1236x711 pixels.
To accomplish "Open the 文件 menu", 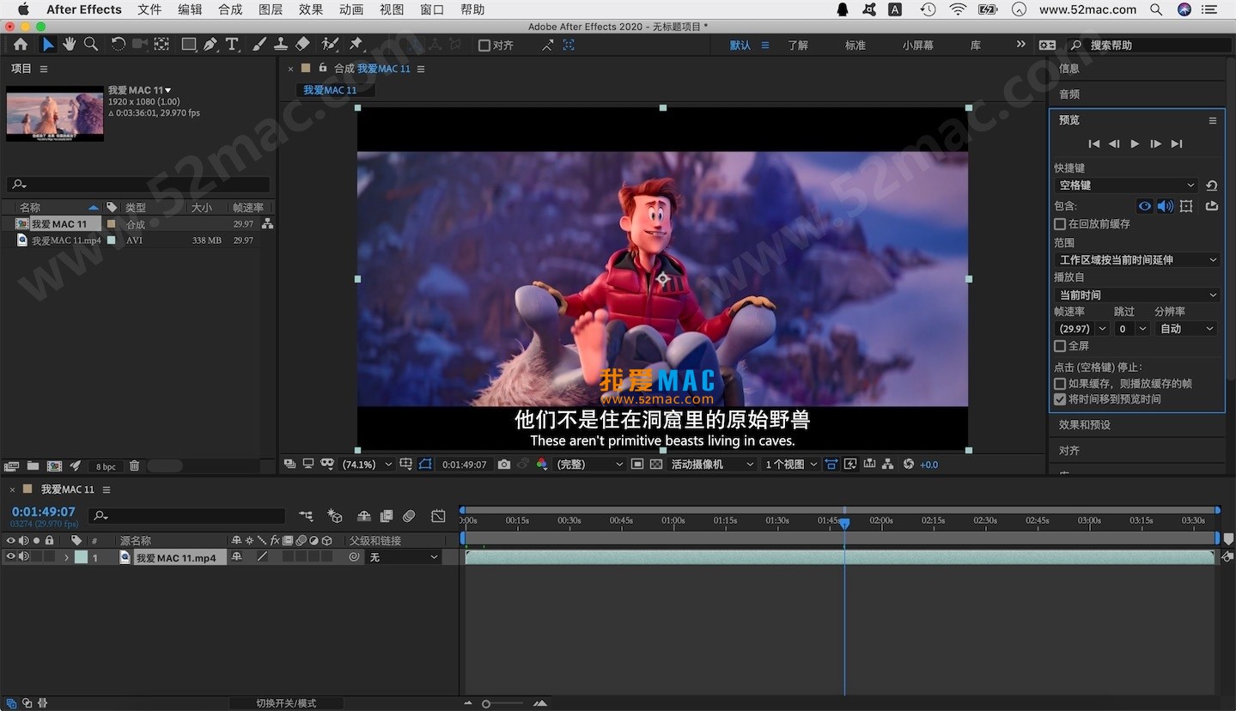I will 149,9.
